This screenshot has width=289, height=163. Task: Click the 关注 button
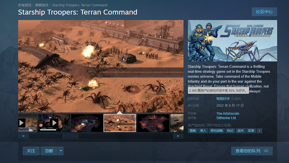coord(31,151)
